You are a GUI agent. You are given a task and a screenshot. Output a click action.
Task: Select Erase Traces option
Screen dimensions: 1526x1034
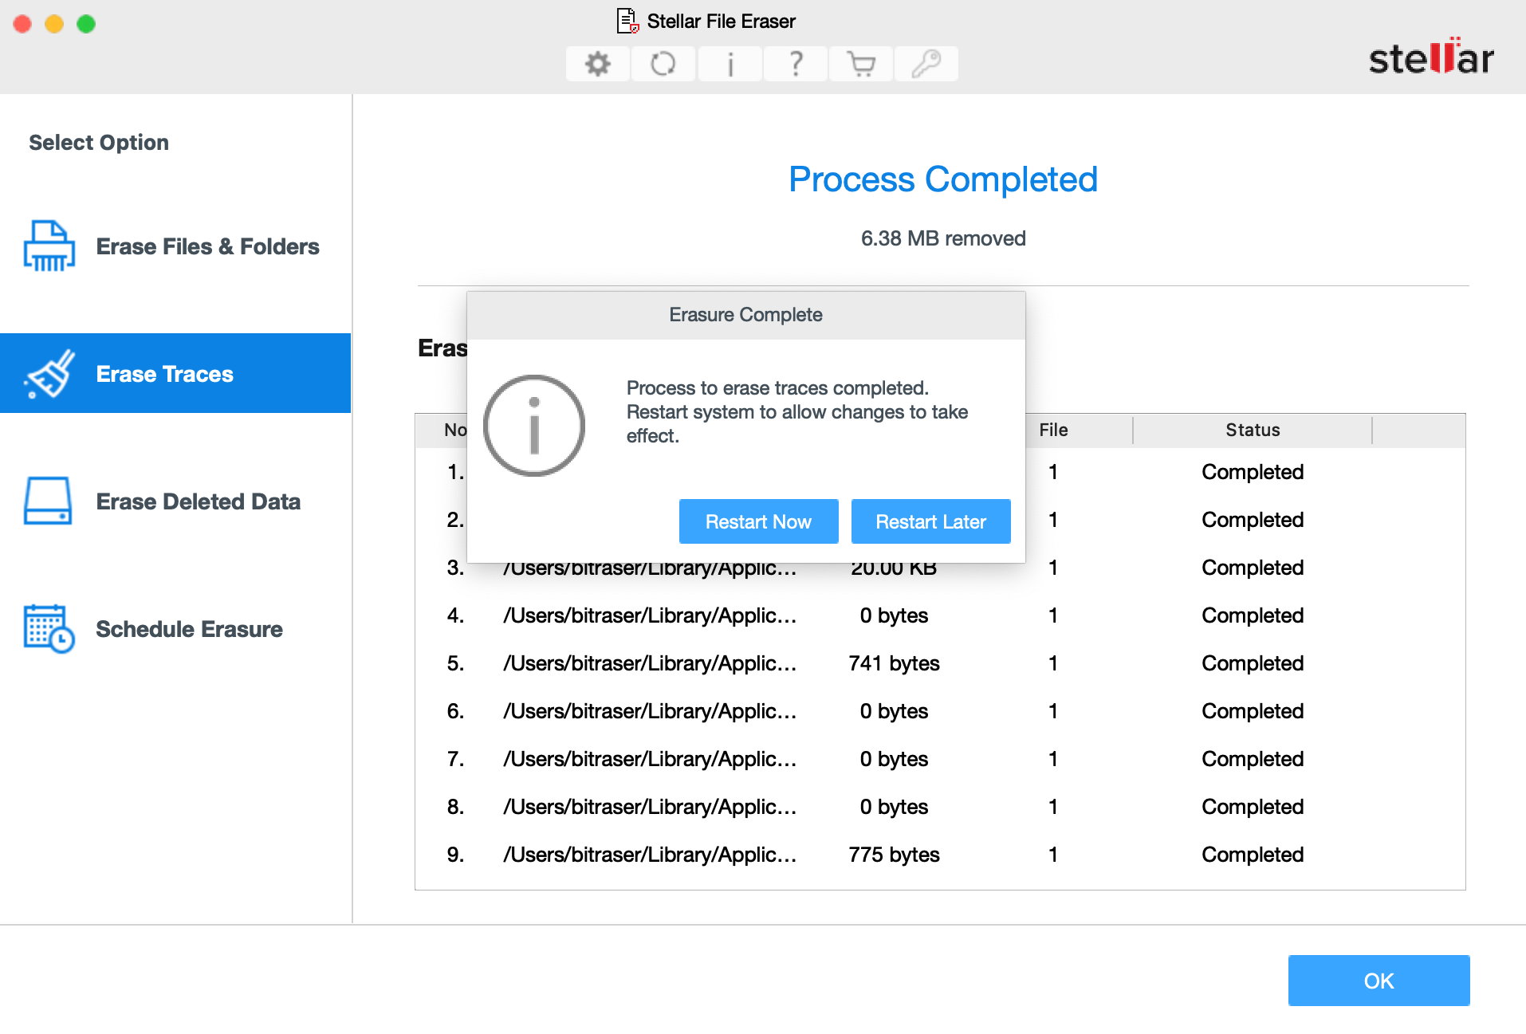tap(175, 373)
